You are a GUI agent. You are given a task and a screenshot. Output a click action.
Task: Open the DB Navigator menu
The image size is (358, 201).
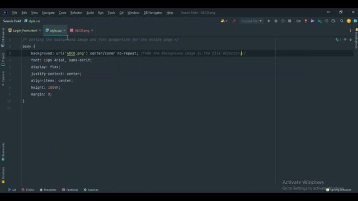tap(153, 13)
